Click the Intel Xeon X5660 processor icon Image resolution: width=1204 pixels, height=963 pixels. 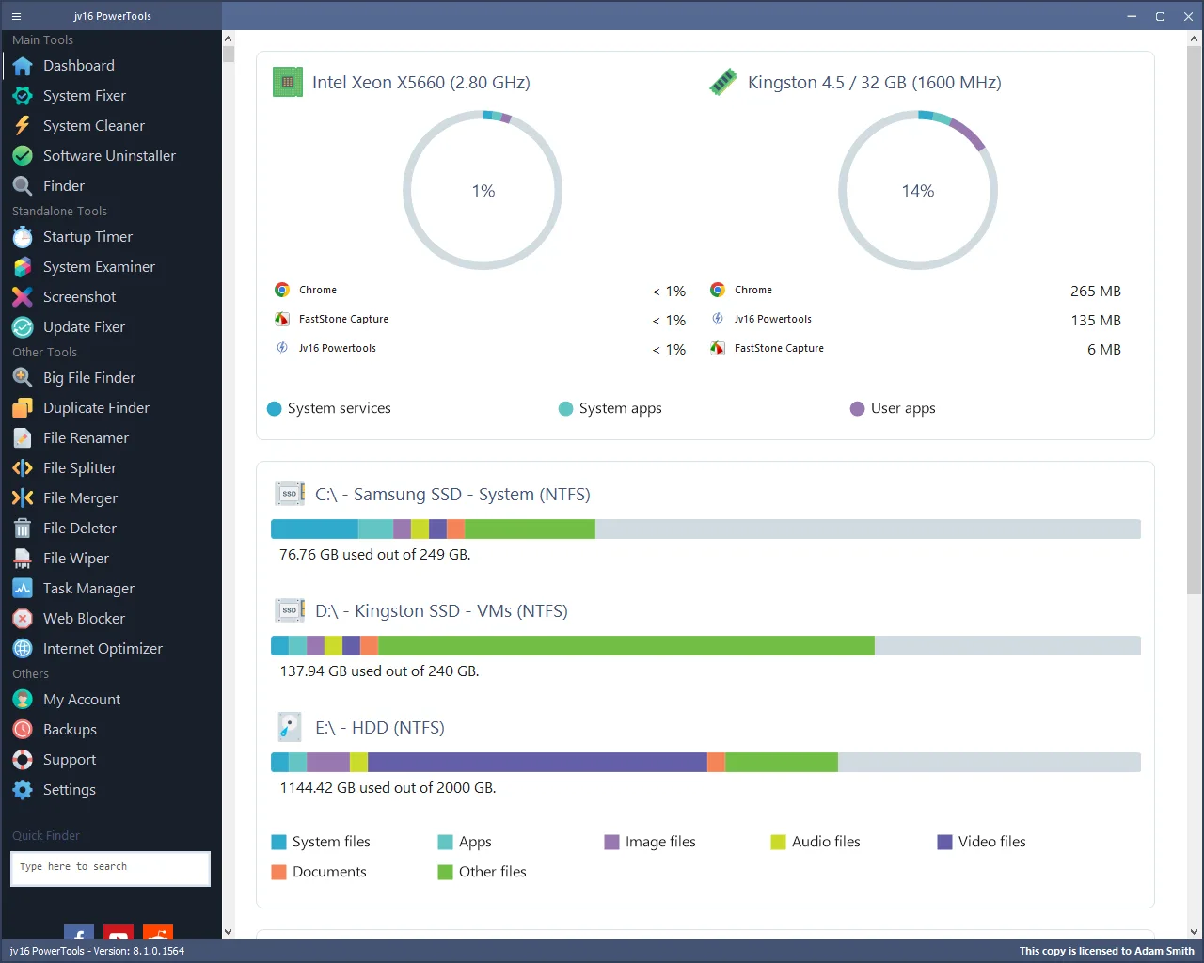[x=287, y=82]
